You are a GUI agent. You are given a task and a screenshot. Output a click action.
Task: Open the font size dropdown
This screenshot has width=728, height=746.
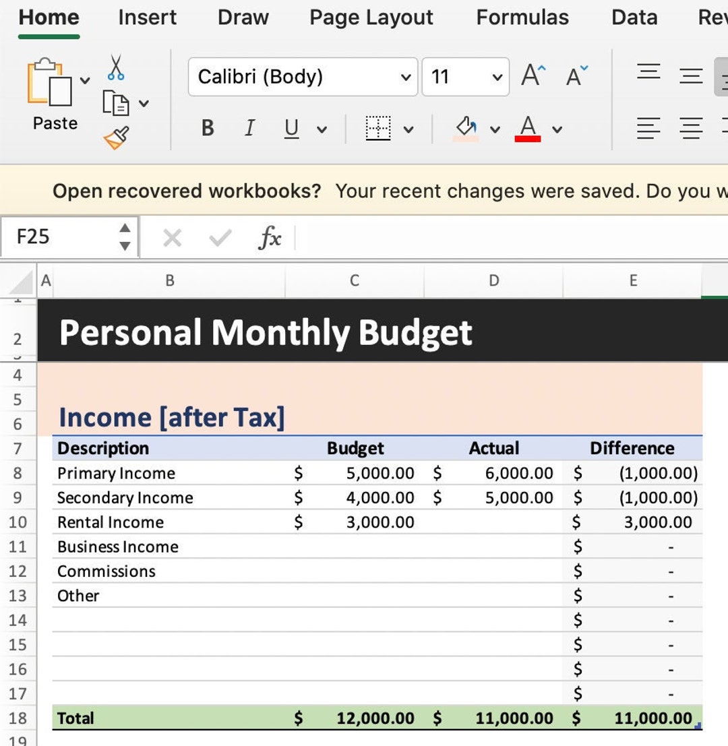(x=497, y=76)
